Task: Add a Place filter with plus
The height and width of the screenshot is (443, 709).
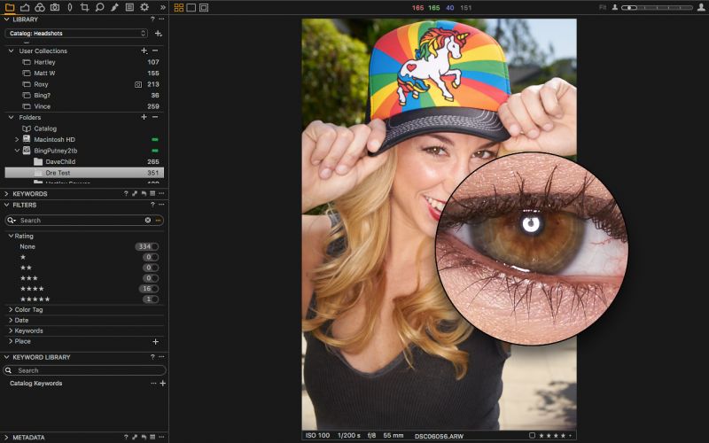Action: (156, 342)
